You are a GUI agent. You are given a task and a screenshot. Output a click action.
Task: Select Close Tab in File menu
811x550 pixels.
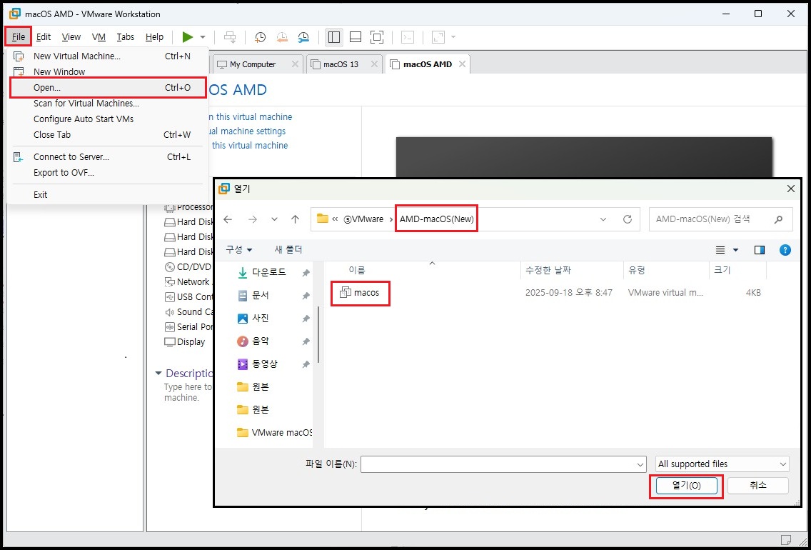[x=108, y=134]
